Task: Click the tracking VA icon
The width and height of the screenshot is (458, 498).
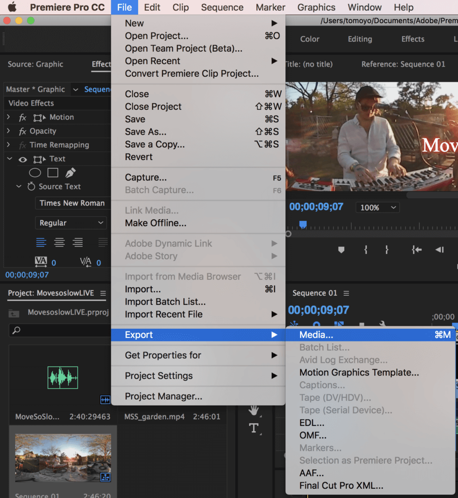Action: 41,262
